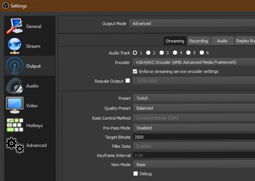Expand the Pre-Pass Mode dropdown
Viewport: 255px width, 181px height.
pos(193,128)
